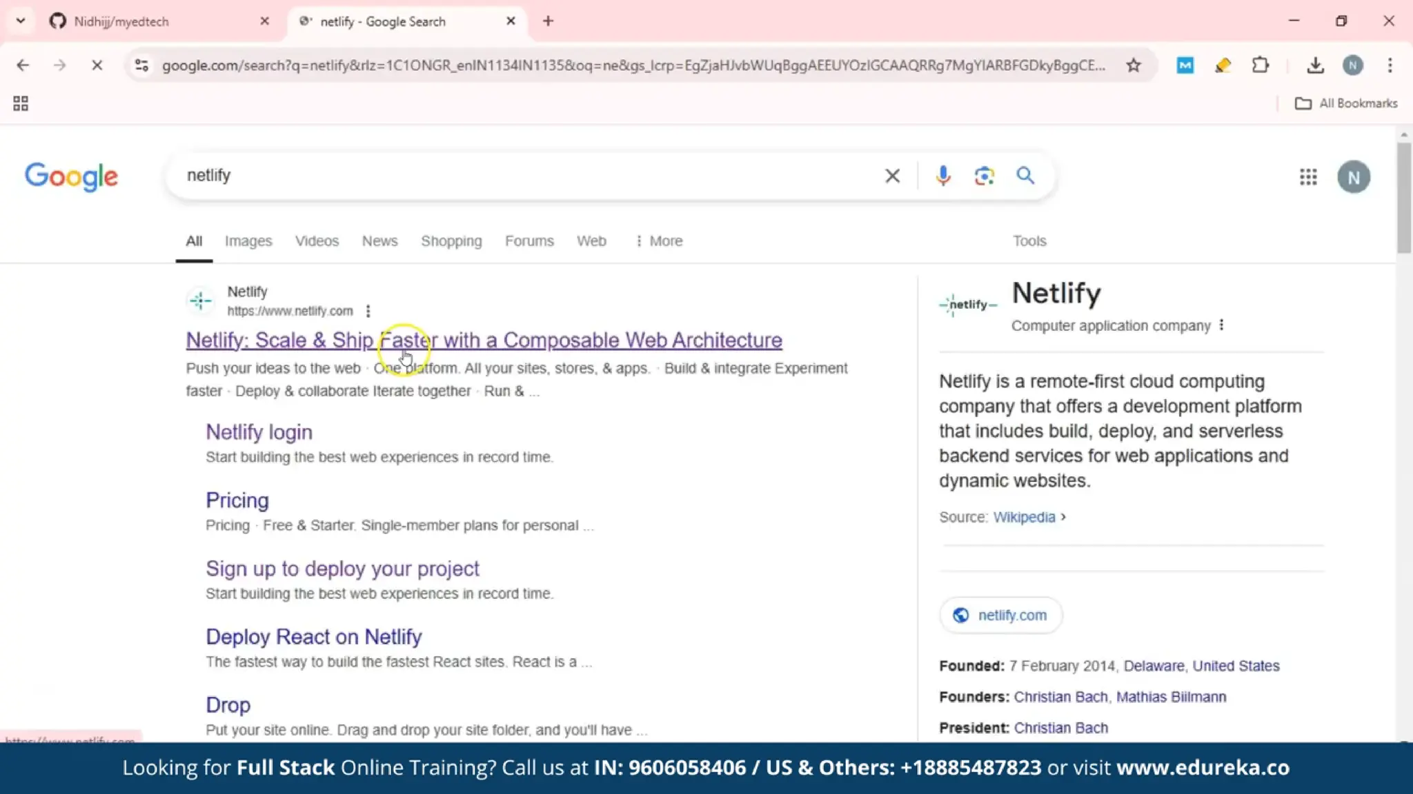Viewport: 1413px width, 794px height.
Task: Click the orange highlighter extension icon
Action: pos(1223,65)
